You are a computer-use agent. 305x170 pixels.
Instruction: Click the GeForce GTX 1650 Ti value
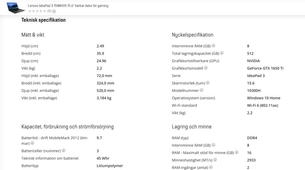[x=265, y=68]
